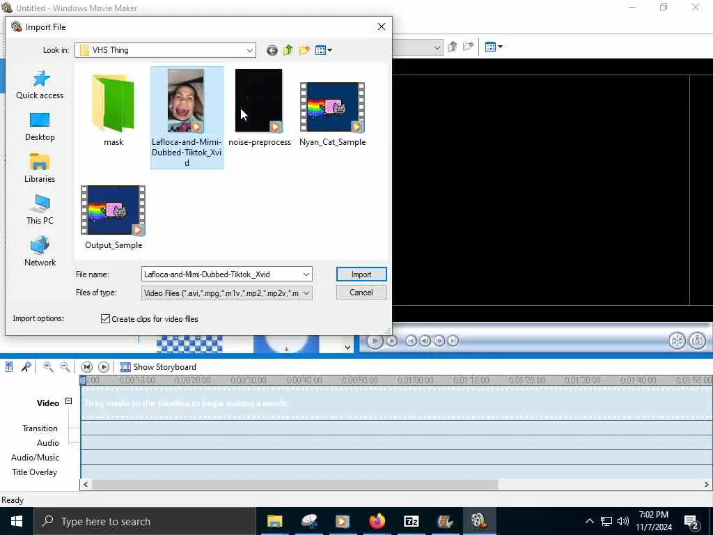Open File Explorer from the taskbar
This screenshot has height=535, width=713.
click(x=274, y=521)
